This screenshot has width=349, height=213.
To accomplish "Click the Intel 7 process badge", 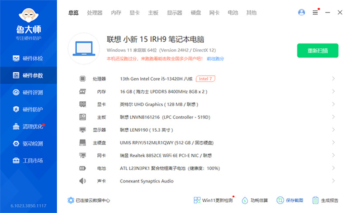I will coord(205,79).
